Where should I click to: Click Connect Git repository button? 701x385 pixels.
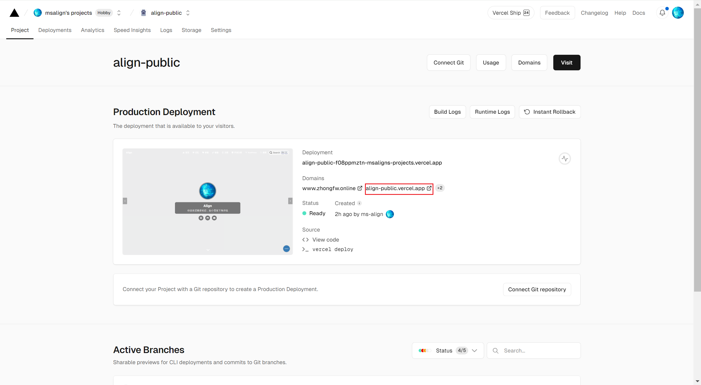point(537,289)
